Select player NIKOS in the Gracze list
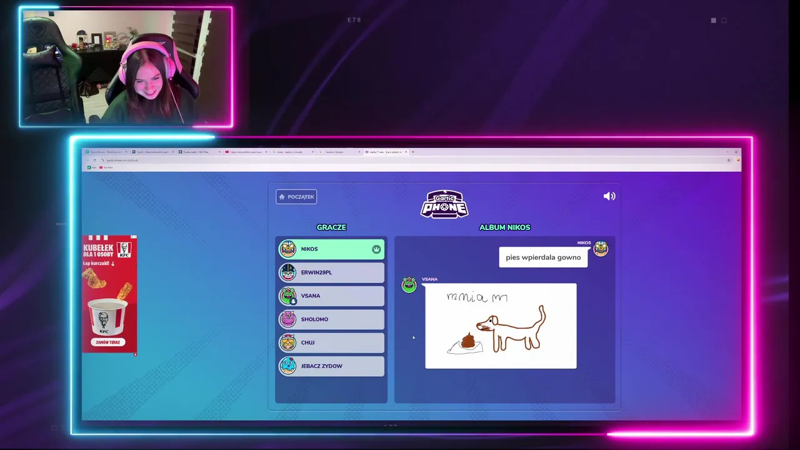800x450 pixels. (x=331, y=249)
